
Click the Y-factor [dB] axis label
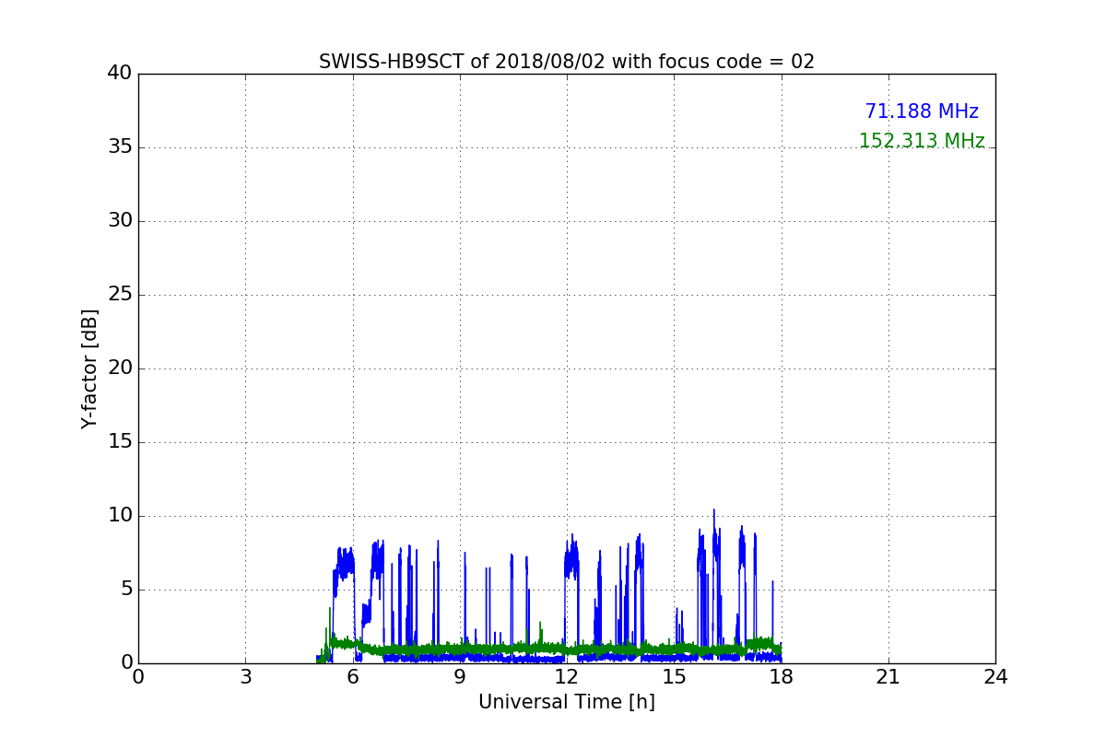pos(89,368)
